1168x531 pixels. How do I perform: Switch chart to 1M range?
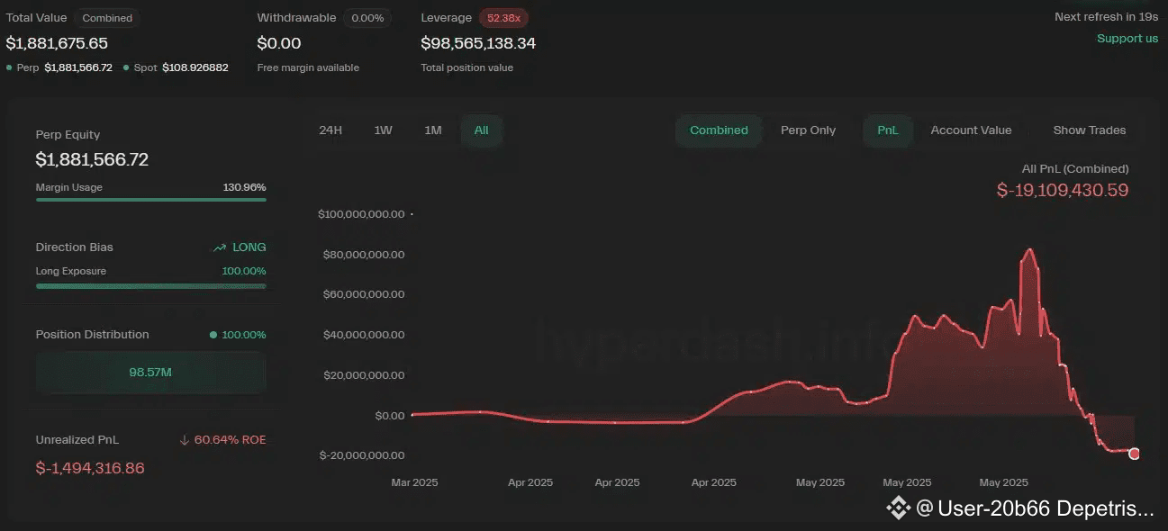click(433, 130)
